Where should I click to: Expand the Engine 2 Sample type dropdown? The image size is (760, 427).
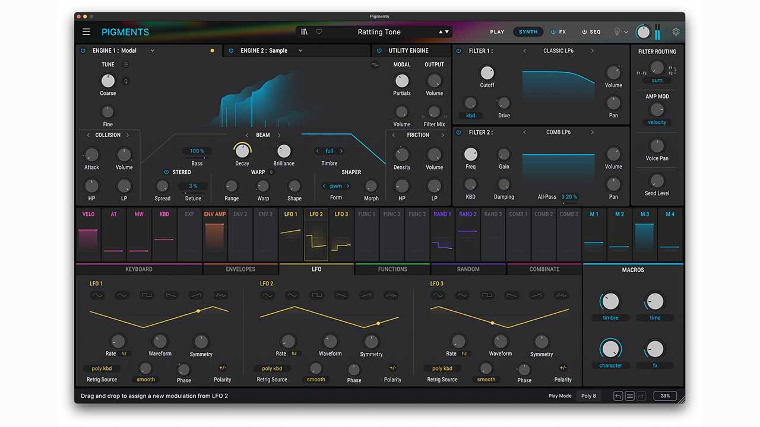pyautogui.click(x=300, y=51)
